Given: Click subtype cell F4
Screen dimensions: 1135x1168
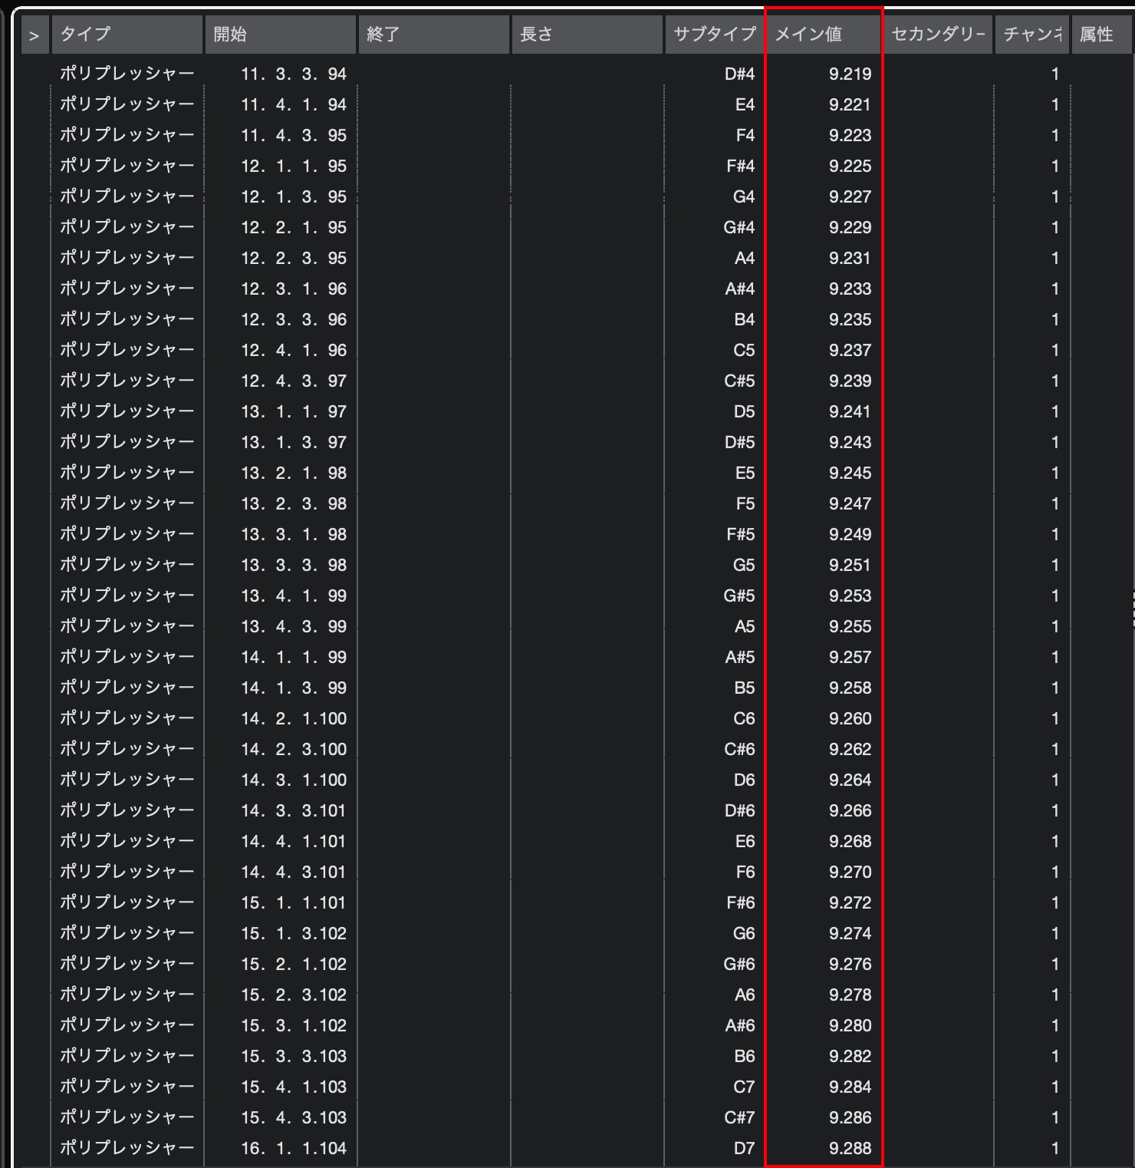Looking at the screenshot, I should 745,135.
